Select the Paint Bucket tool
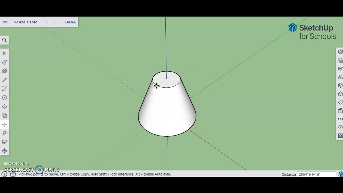 [x=5, y=71]
